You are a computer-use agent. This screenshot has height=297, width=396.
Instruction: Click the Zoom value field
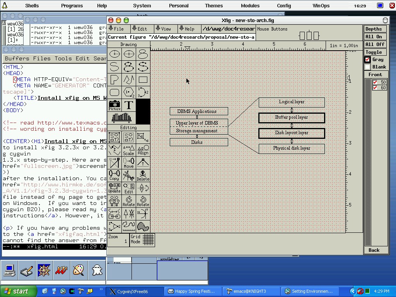[x=118, y=240]
